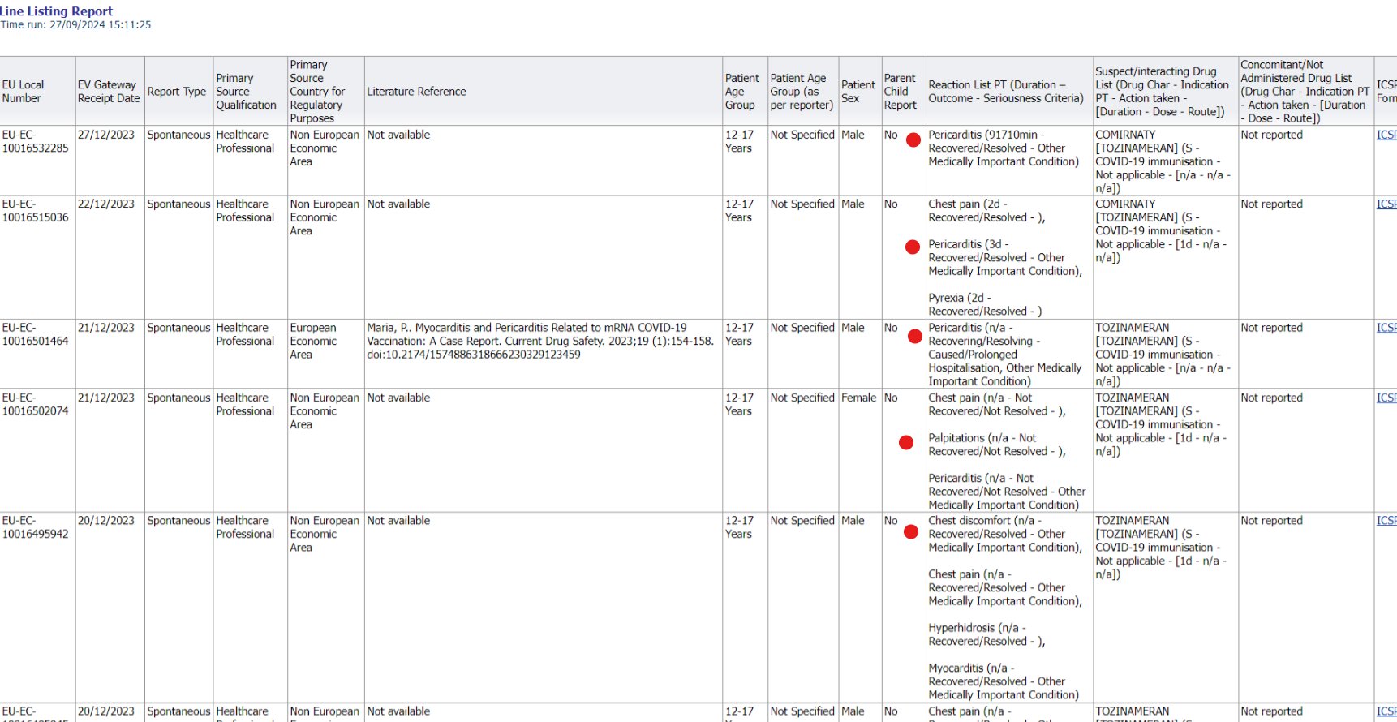Open the ICSR form link for row EU-EC-10016495942

(x=1386, y=521)
